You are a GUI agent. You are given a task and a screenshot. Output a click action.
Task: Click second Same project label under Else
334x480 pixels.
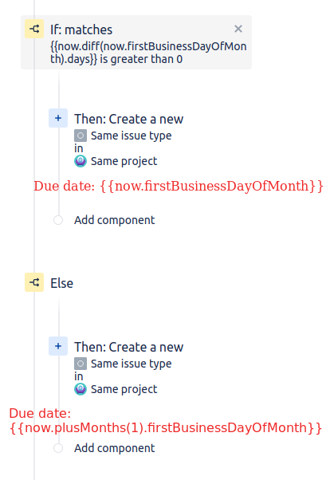tap(124, 389)
